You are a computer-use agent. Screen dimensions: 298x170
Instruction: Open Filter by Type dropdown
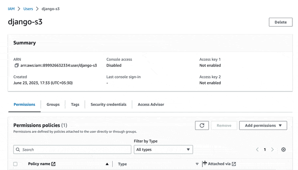point(163,150)
